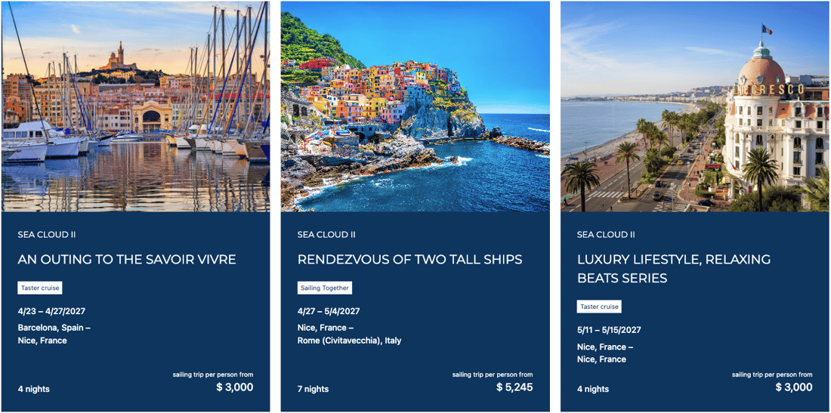Viewport: 831px width, 413px height.
Task: Open the Negresco hotel Nice photo
Action: (x=694, y=106)
